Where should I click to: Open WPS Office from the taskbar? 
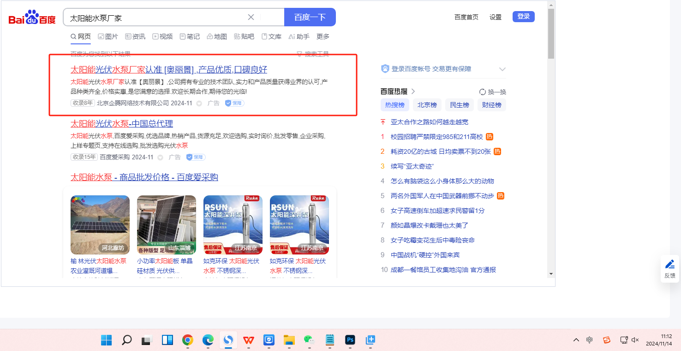click(249, 340)
